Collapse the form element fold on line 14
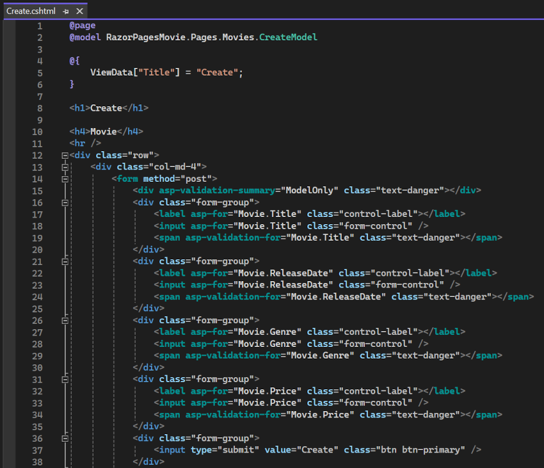The height and width of the screenshot is (468, 544). click(65, 178)
